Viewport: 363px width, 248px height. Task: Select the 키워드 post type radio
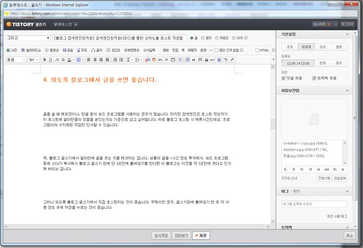[x=217, y=38]
